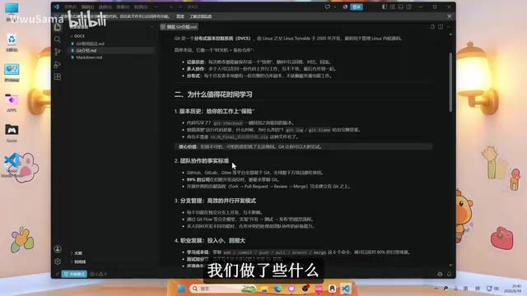Open explorer panel more actions ellipsis

152,27
